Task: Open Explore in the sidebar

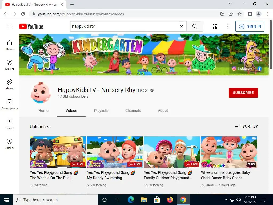Action: click(10, 65)
